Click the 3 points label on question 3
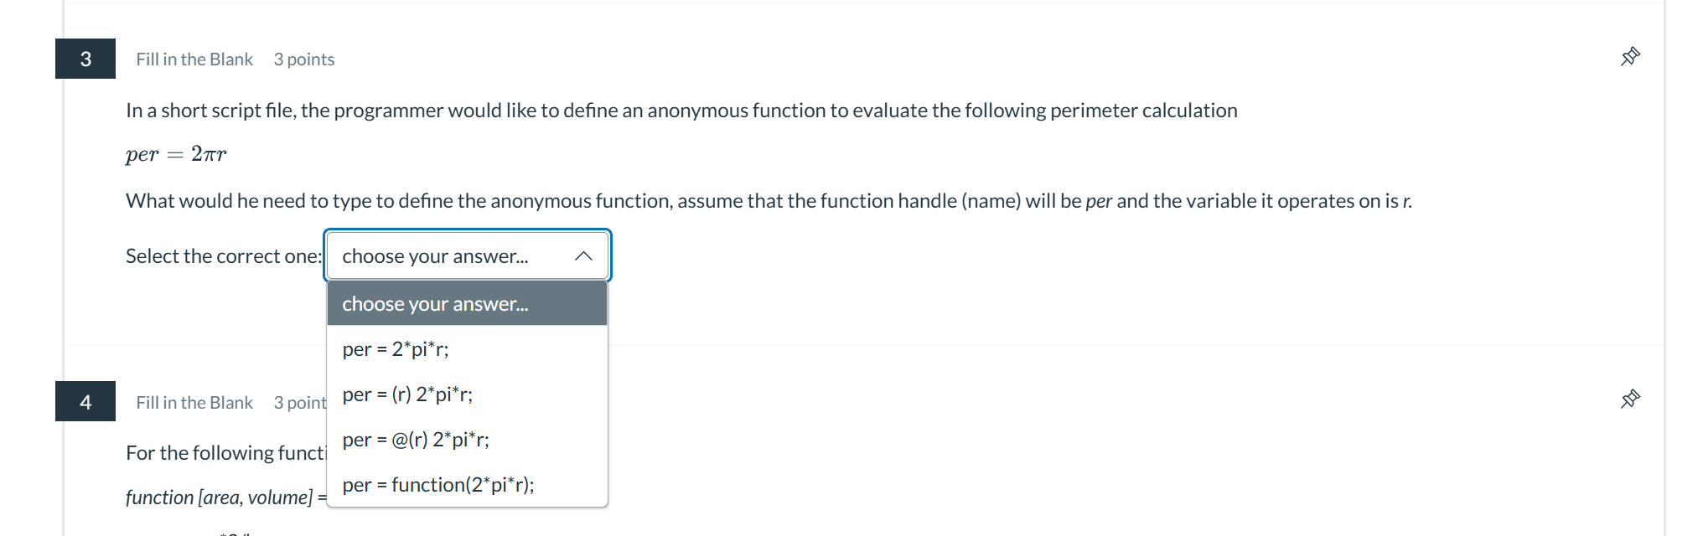This screenshot has width=1698, height=536. tap(303, 59)
